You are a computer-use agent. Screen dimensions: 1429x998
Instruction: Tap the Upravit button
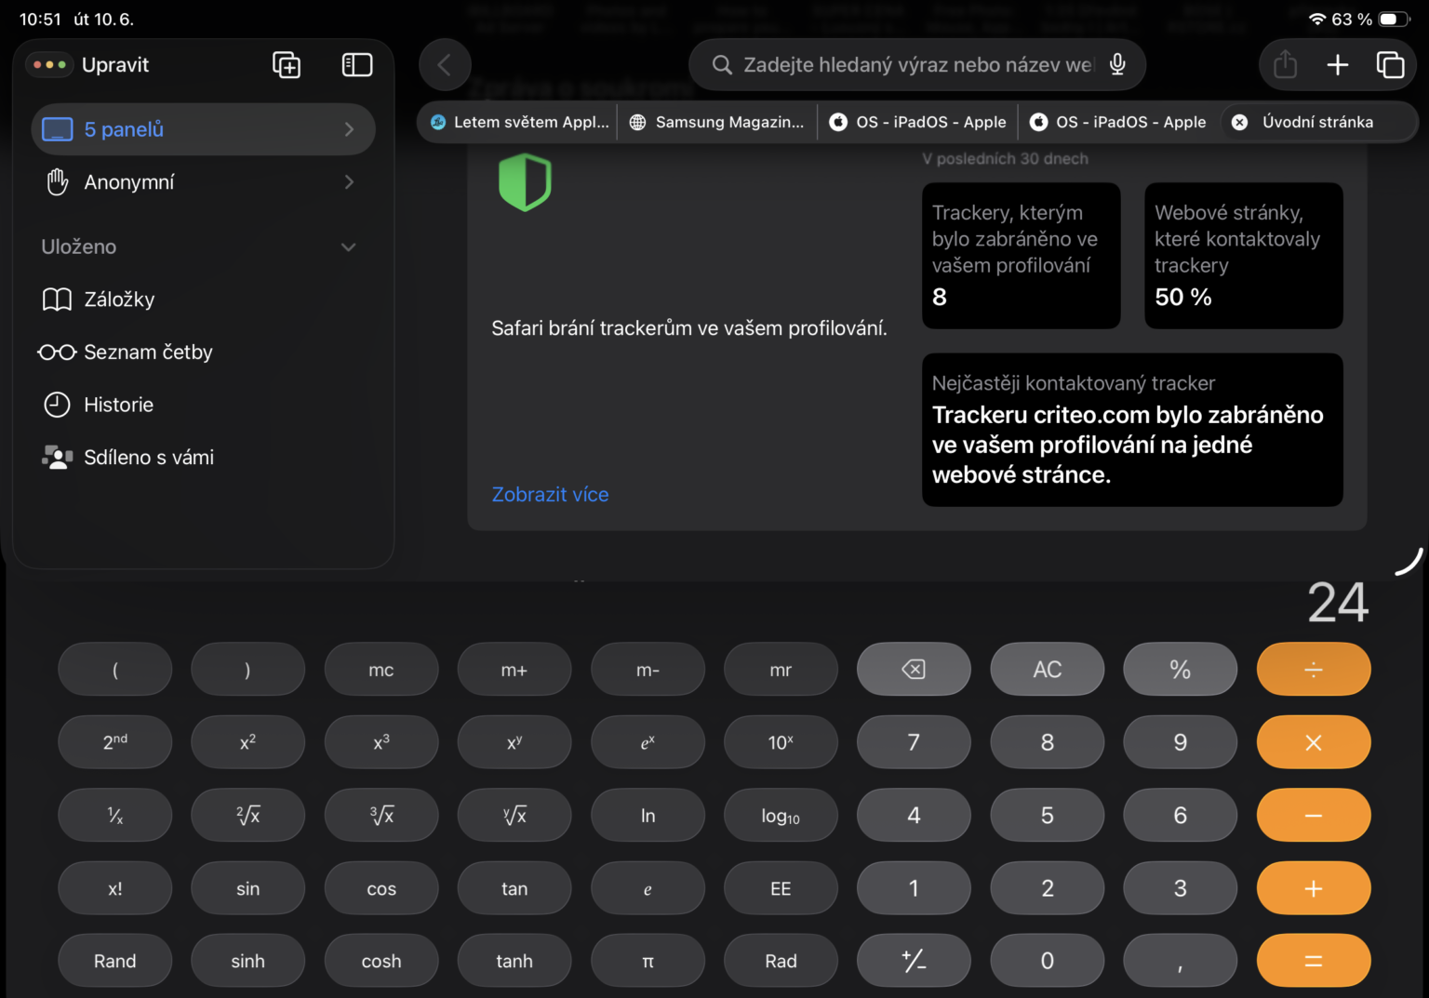115,64
